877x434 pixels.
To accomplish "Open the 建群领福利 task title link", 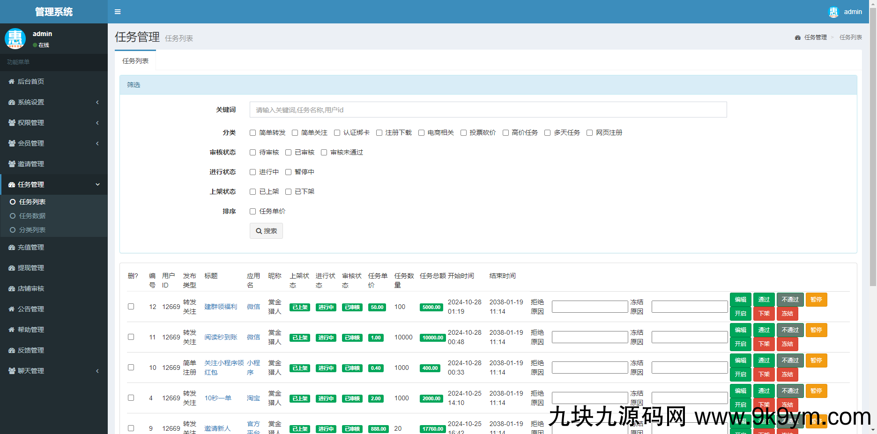I will point(221,307).
